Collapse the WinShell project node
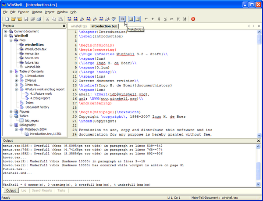The width and height of the screenshot is (263, 201). pyautogui.click(x=6, y=36)
